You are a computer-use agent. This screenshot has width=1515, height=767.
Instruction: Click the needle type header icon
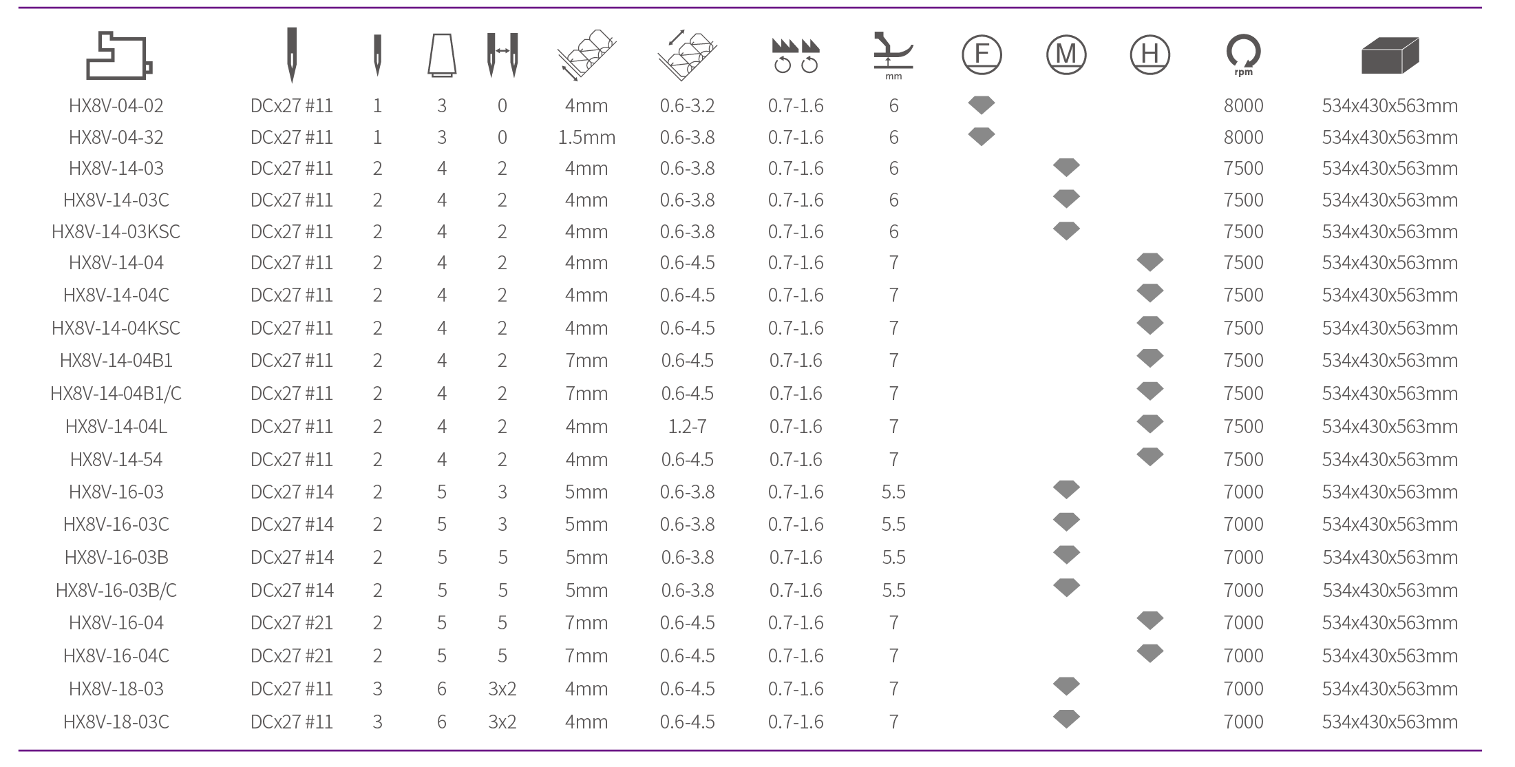[292, 55]
